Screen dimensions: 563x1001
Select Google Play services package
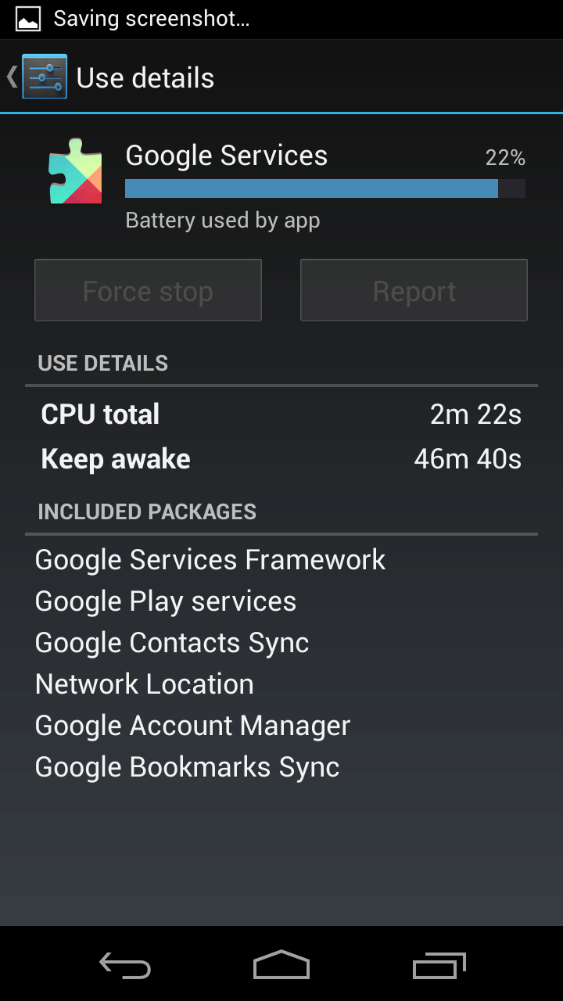tap(166, 601)
